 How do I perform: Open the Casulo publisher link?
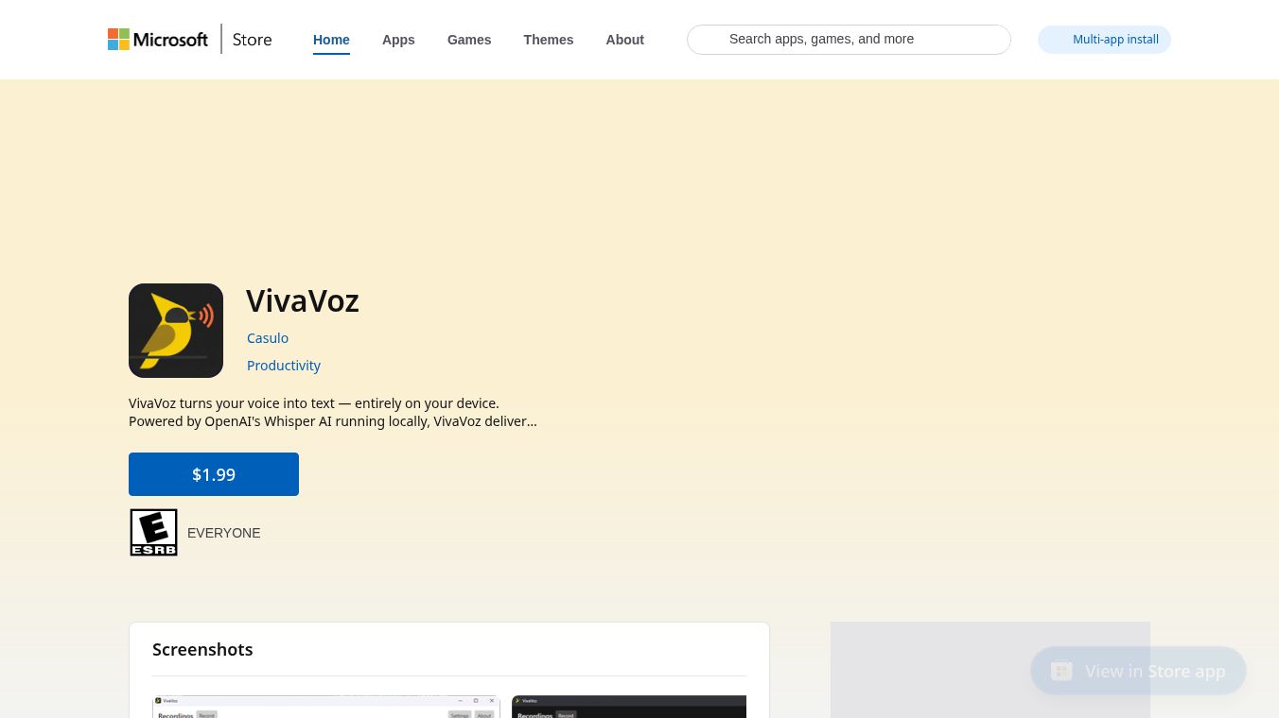click(x=268, y=338)
